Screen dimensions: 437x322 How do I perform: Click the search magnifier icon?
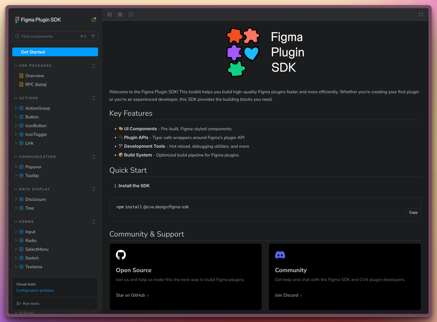pos(18,36)
